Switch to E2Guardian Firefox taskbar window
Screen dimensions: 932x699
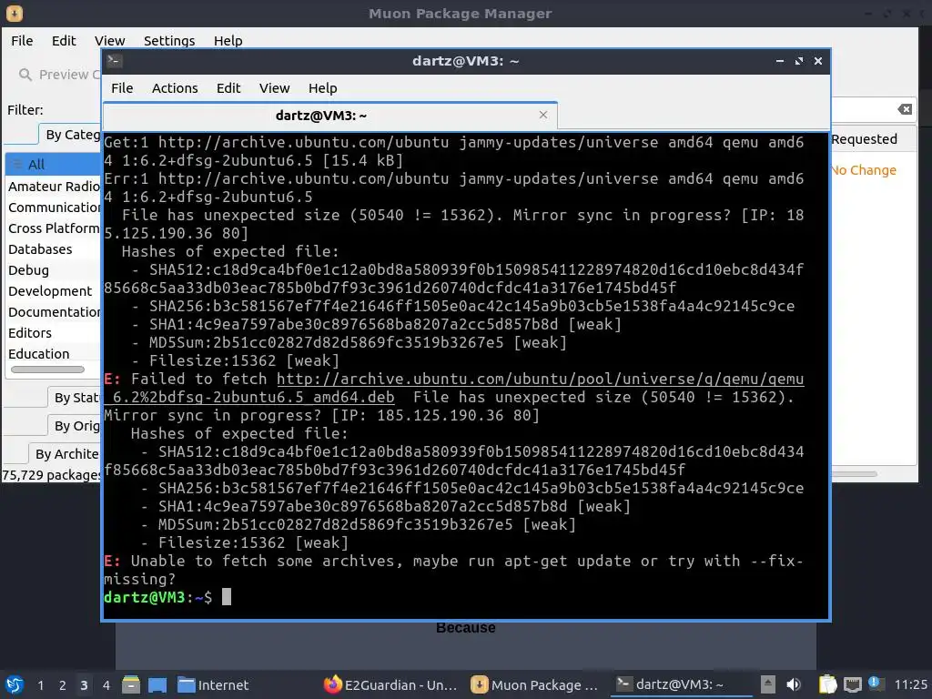point(391,685)
